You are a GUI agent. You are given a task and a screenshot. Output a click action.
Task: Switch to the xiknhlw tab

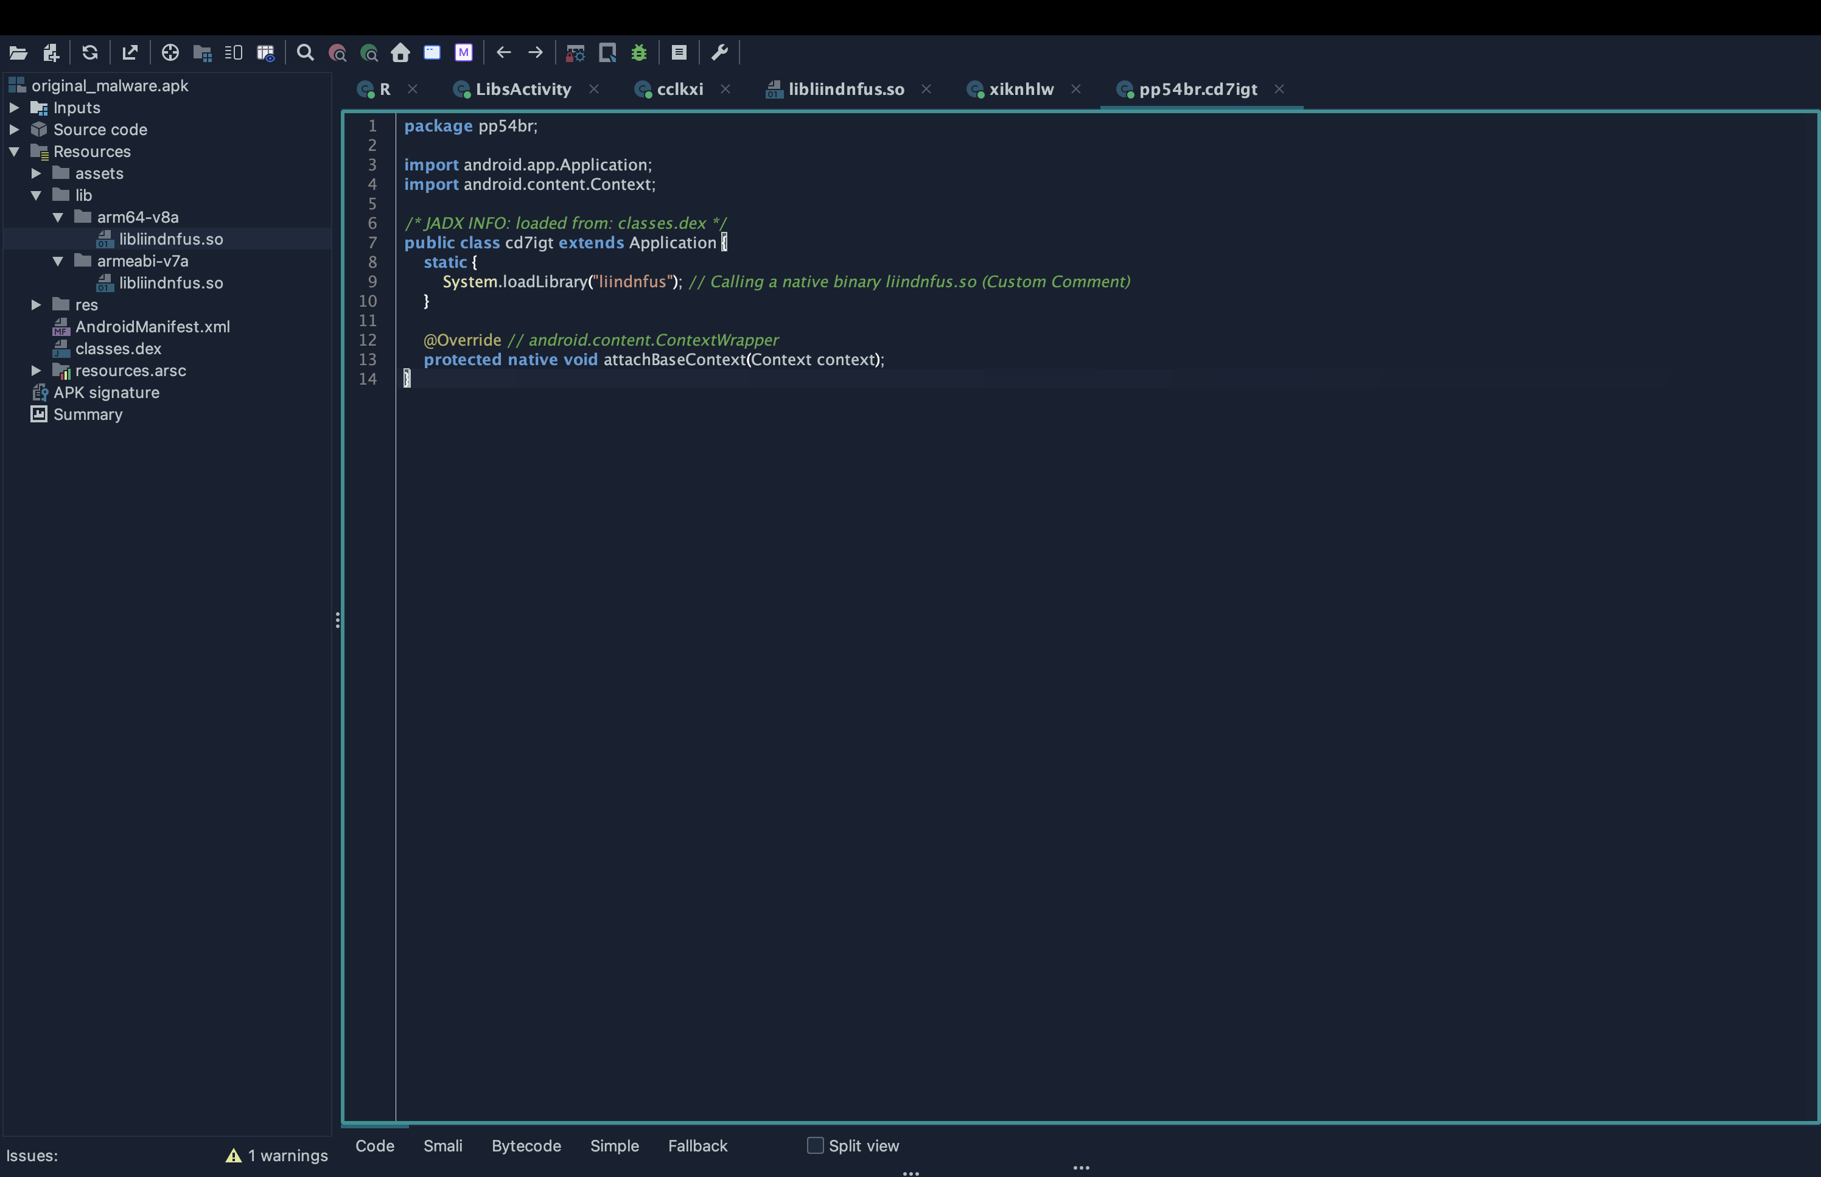click(x=1021, y=89)
